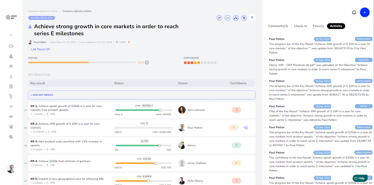
Task: Click the alignment icon on KR 2 row
Action: click(246, 128)
